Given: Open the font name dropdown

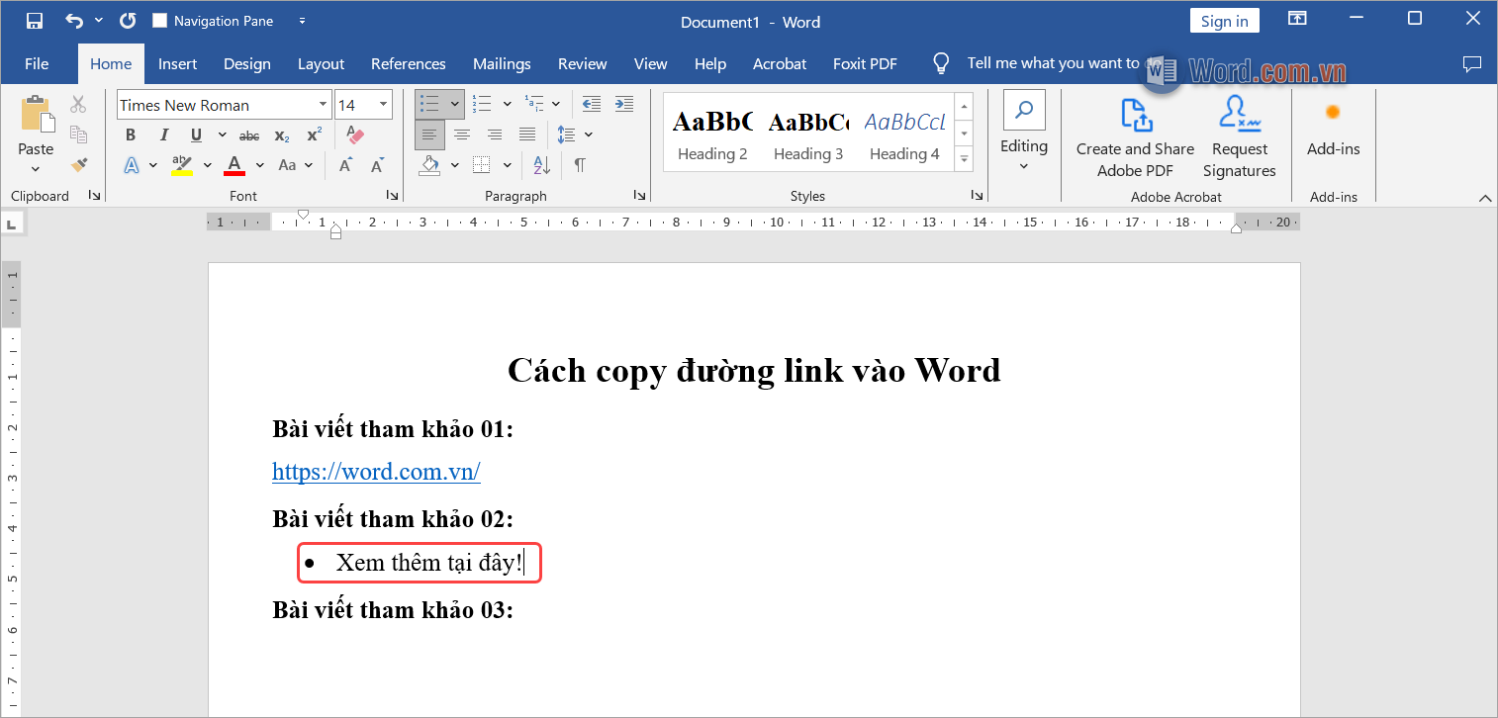Looking at the screenshot, I should 323,105.
